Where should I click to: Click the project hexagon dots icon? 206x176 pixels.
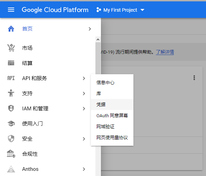point(99,10)
